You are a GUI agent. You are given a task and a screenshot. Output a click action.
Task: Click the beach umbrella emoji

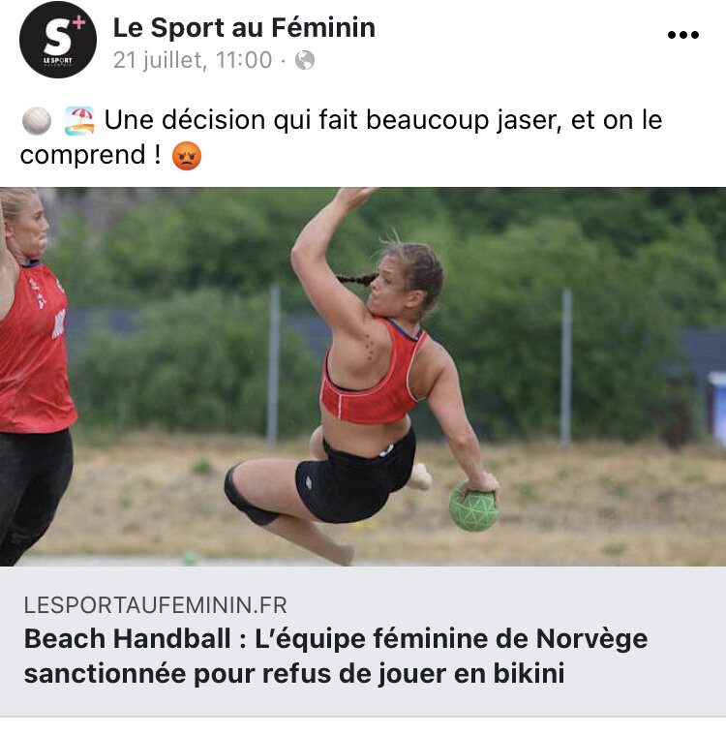79,121
